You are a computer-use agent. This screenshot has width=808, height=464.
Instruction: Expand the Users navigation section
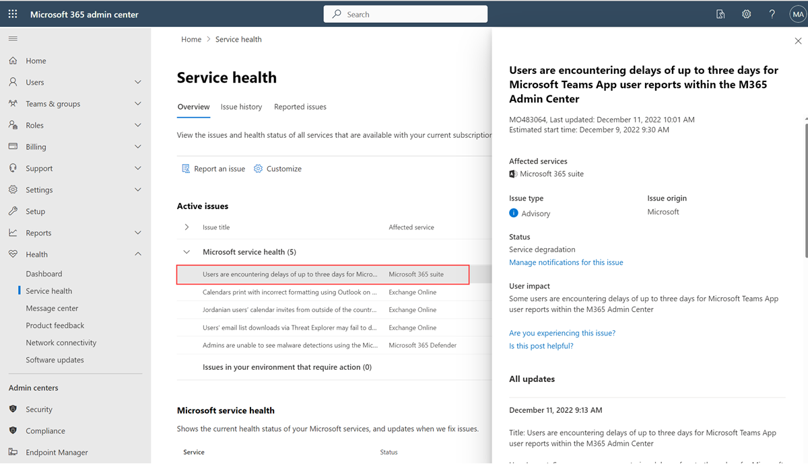pyautogui.click(x=137, y=83)
